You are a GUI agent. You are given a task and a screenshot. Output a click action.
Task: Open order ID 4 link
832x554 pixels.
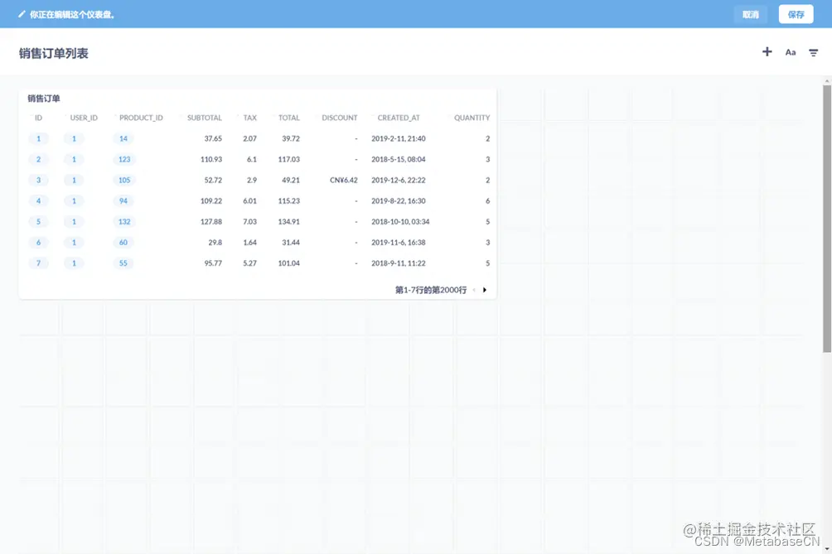click(38, 201)
